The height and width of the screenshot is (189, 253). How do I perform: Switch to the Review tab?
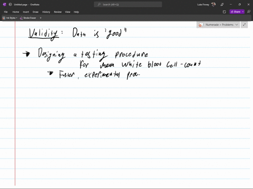58,12
